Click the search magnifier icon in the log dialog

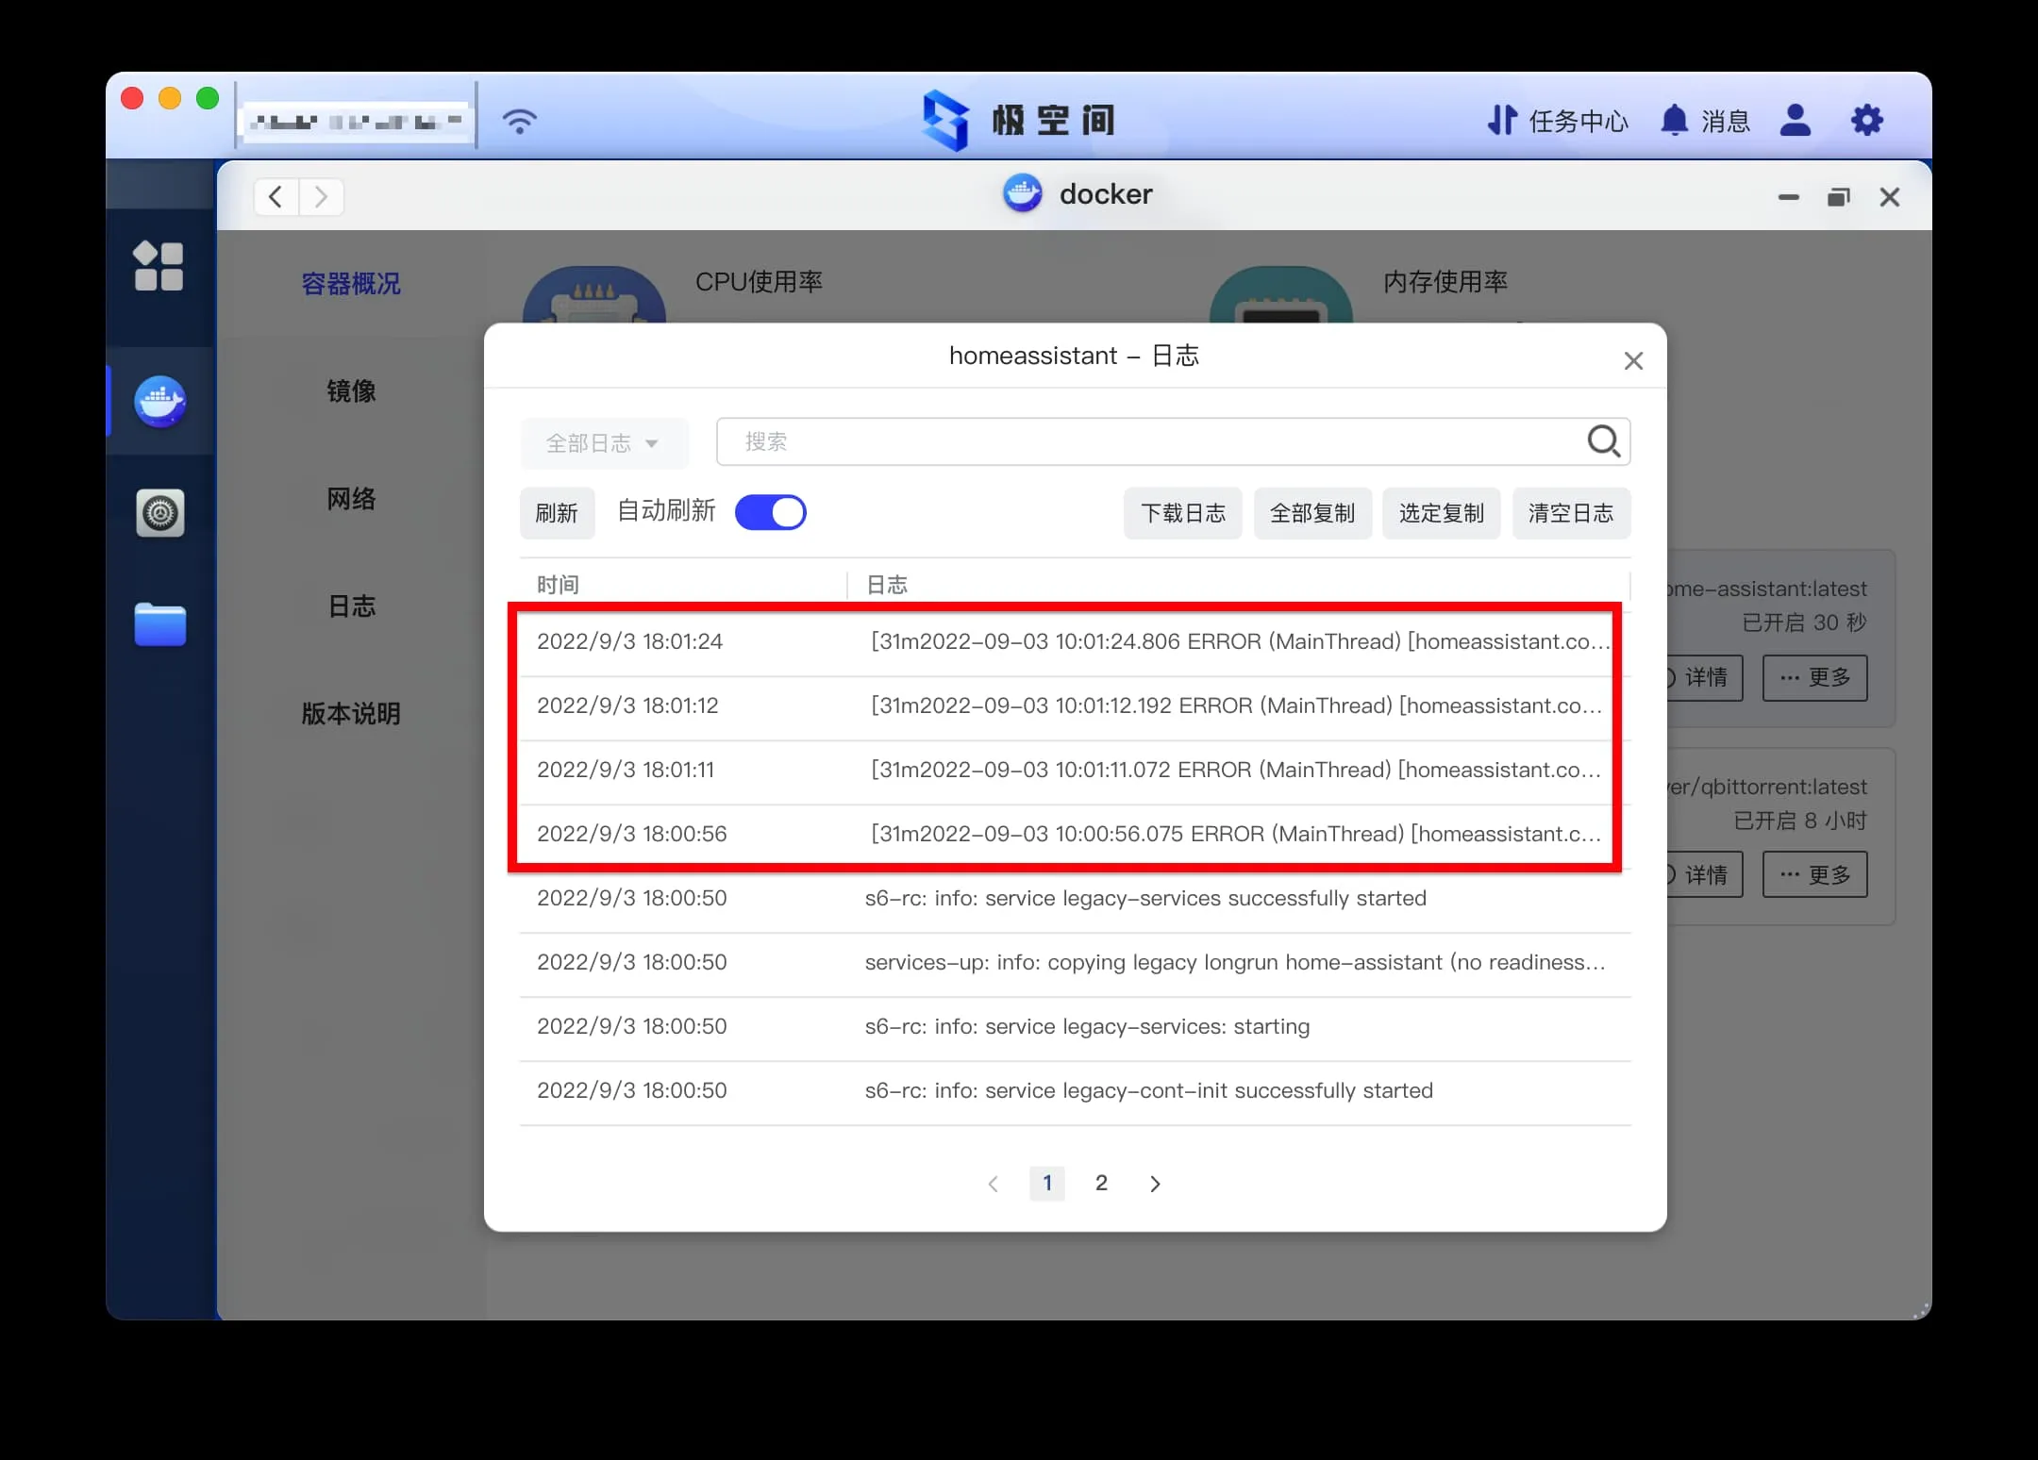tap(1603, 441)
